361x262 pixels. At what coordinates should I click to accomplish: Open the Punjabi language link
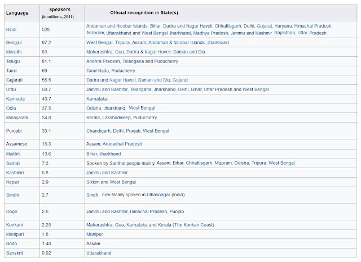(x=14, y=131)
